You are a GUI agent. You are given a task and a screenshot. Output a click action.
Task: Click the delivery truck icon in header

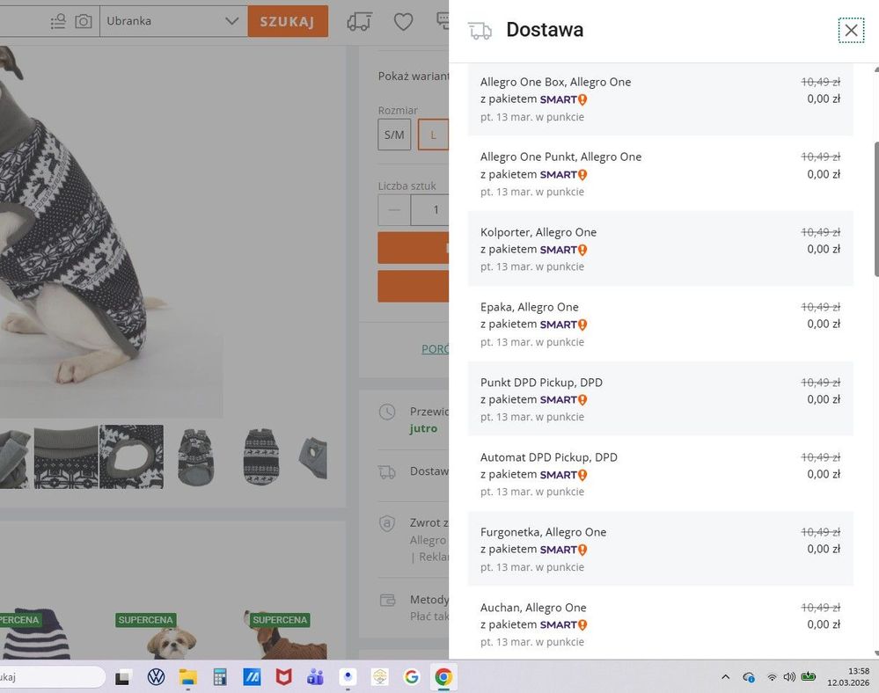click(x=359, y=22)
